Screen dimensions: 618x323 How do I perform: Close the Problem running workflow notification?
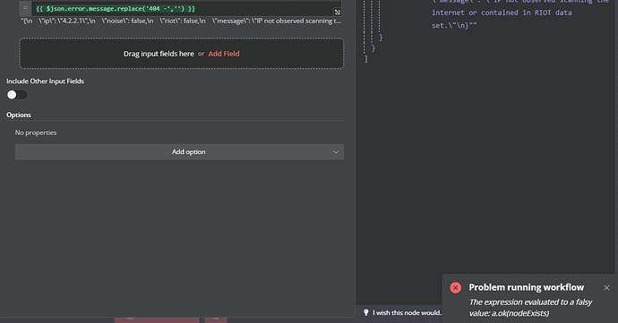[x=606, y=288]
